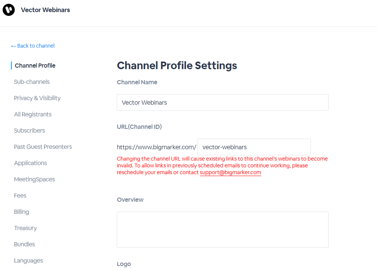Open Treasury section
Screen dimensions: 377x269
[25, 228]
